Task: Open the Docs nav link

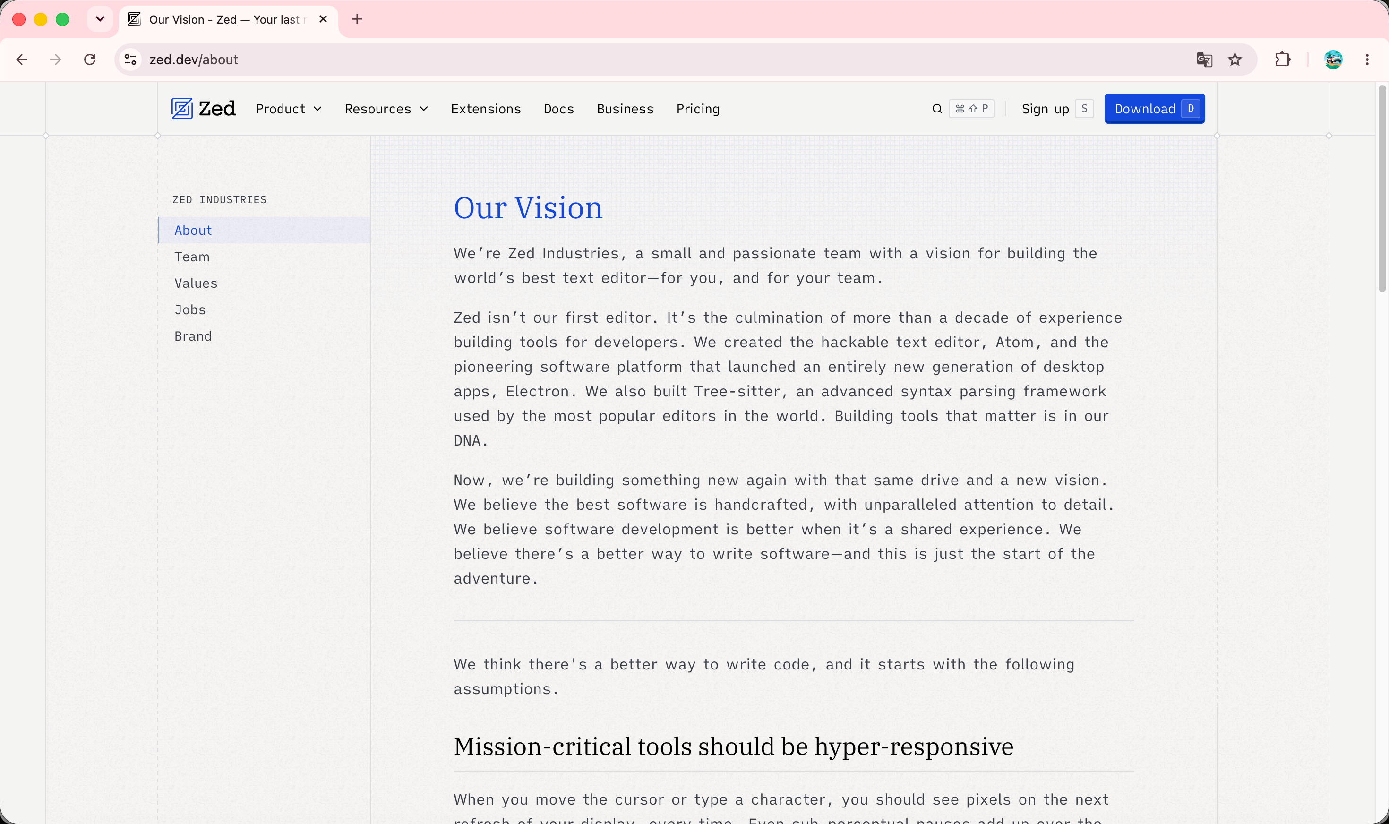Action: [558, 109]
